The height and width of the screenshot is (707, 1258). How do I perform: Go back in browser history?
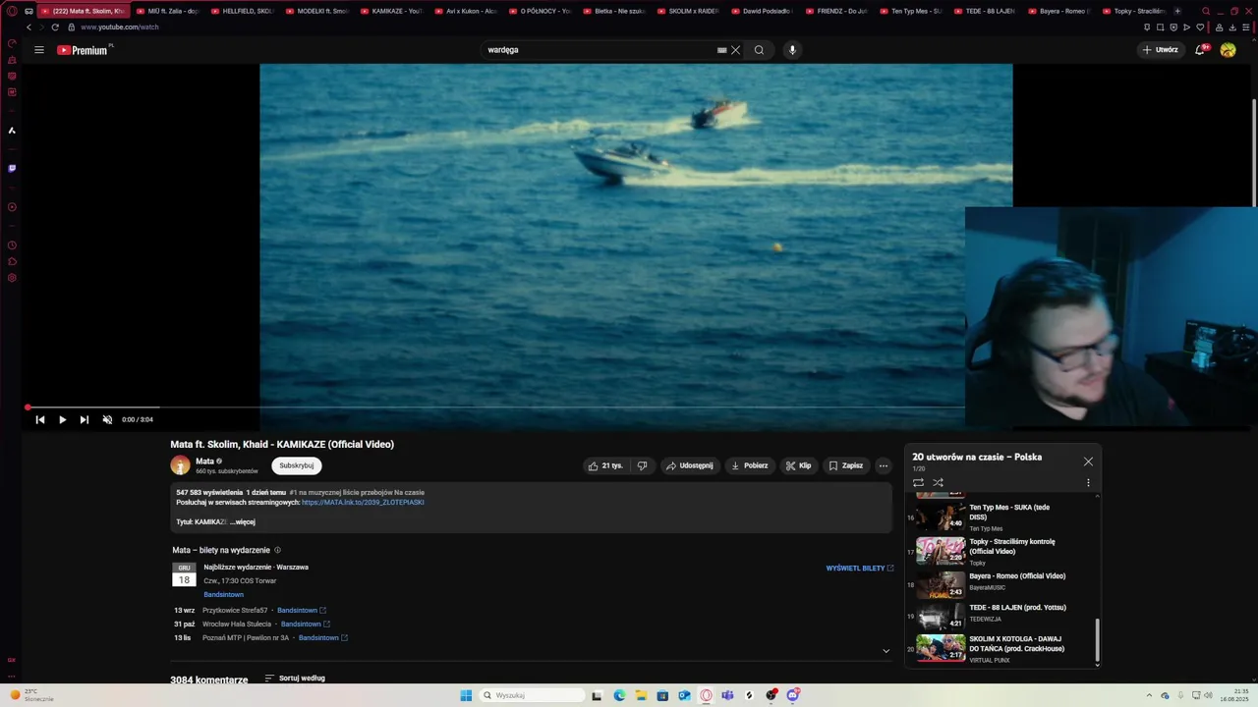coord(29,27)
